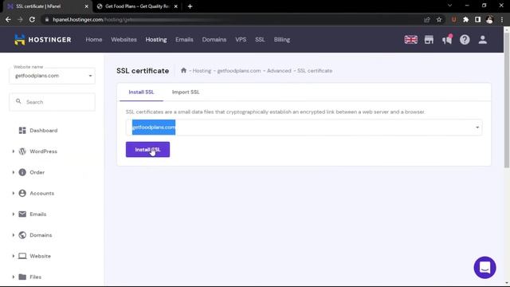Expand the Accounts sidebar section arrow
Image resolution: width=510 pixels, height=287 pixels.
click(x=14, y=193)
